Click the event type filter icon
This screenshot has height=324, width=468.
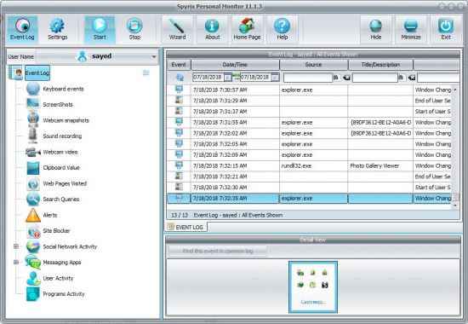[x=180, y=78]
